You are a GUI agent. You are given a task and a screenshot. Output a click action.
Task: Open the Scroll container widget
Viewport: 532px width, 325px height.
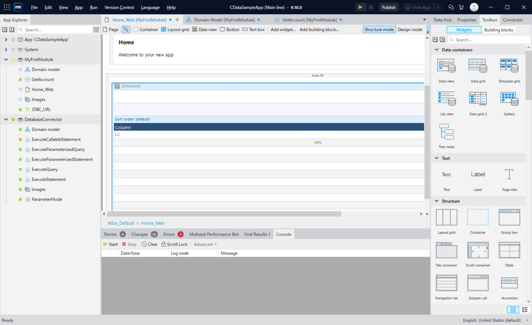[478, 250]
